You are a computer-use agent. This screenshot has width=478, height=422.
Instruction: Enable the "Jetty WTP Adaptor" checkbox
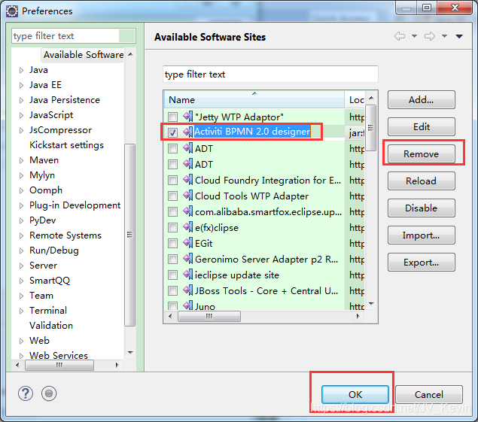(x=172, y=117)
